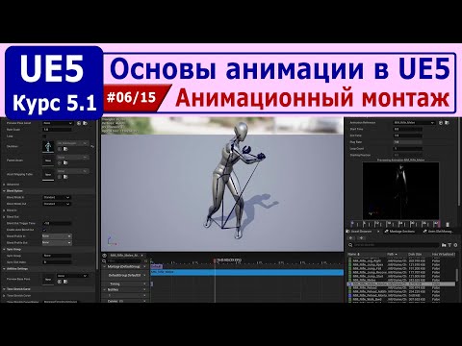Use selected asset for Animation Reference
This screenshot has height=346, width=462.
[441, 123]
